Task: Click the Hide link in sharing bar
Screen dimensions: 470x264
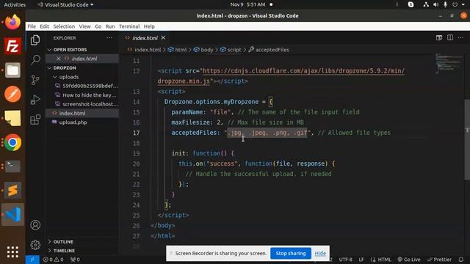Action: (x=320, y=254)
